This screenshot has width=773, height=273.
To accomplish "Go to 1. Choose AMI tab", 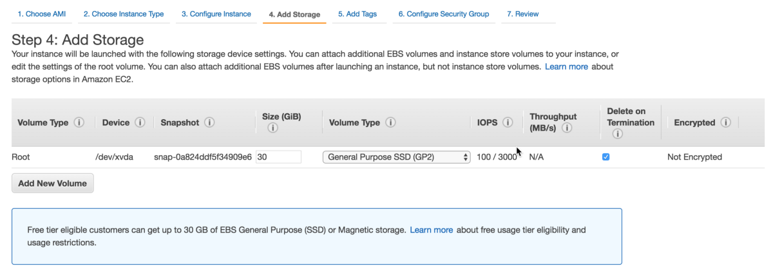I will (41, 14).
